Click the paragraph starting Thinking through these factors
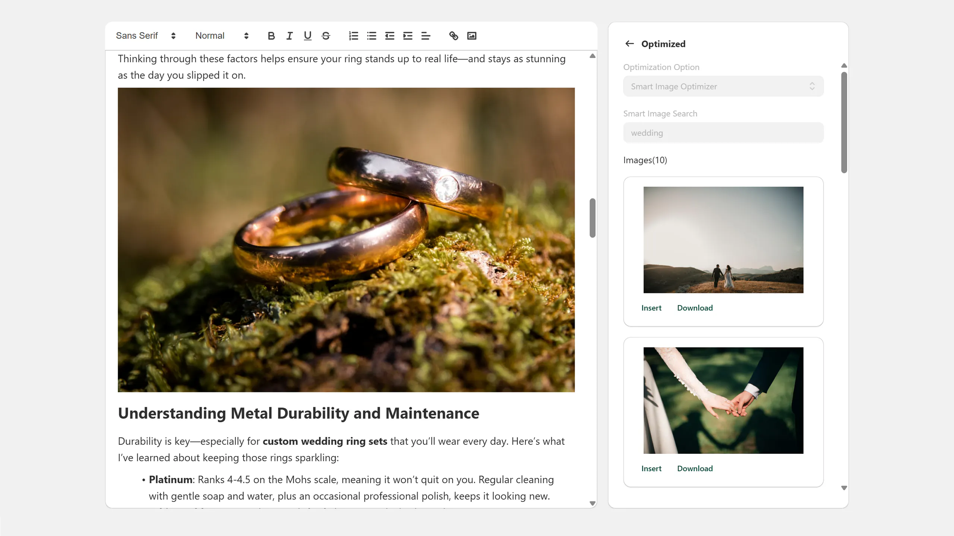954x536 pixels. pos(342,67)
